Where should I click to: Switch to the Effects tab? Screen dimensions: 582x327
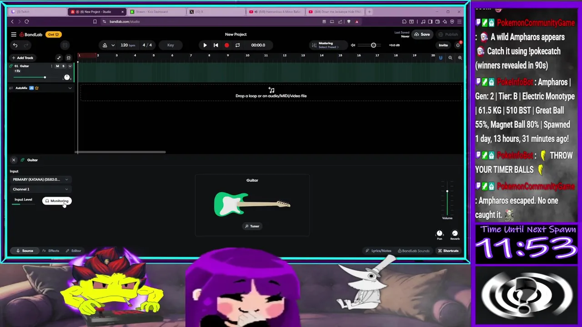pos(51,251)
